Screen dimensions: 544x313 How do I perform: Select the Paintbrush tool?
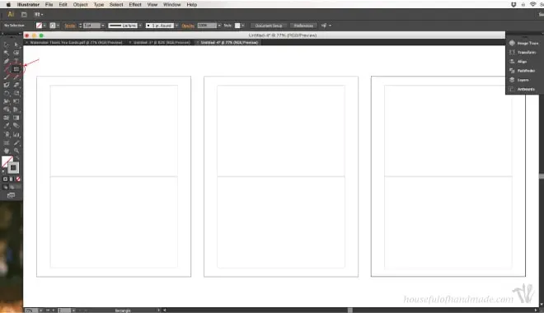coord(7,77)
